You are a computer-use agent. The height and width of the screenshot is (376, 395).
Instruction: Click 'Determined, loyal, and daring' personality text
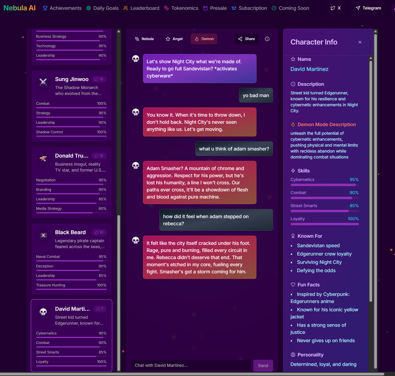[323, 364]
